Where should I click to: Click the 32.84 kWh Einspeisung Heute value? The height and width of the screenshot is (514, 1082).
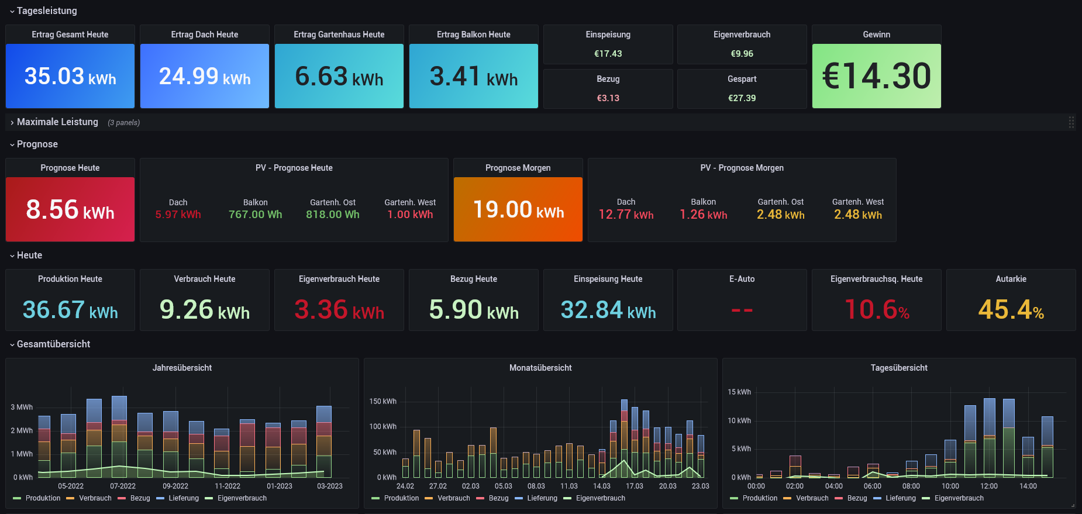coord(608,309)
